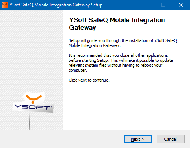
Task: Click the 'Click Next to continue.' line
Action: [x=89, y=80]
